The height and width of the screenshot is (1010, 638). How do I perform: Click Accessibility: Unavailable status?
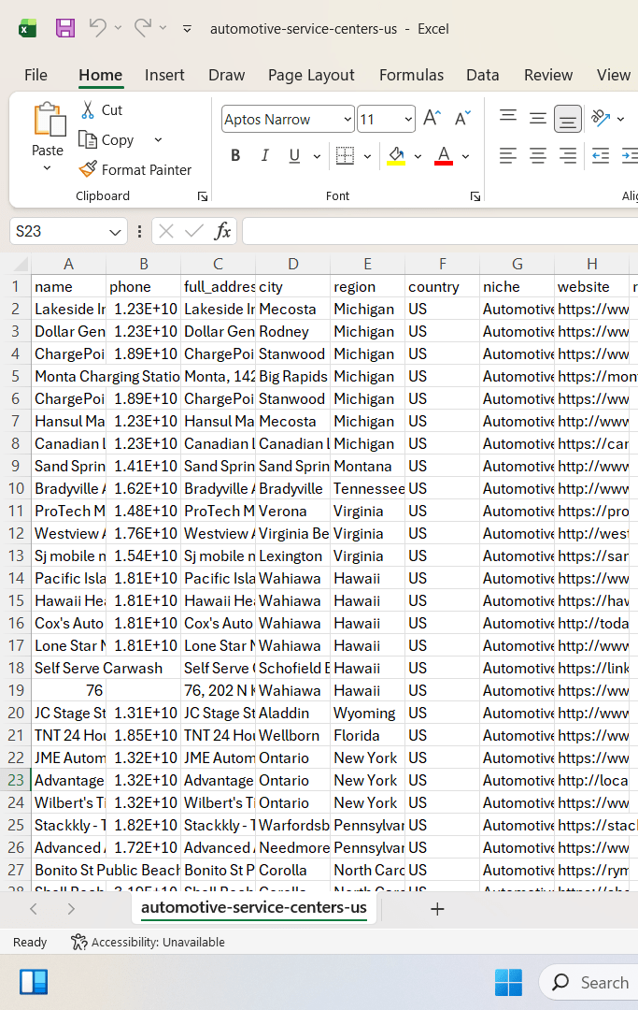148,943
